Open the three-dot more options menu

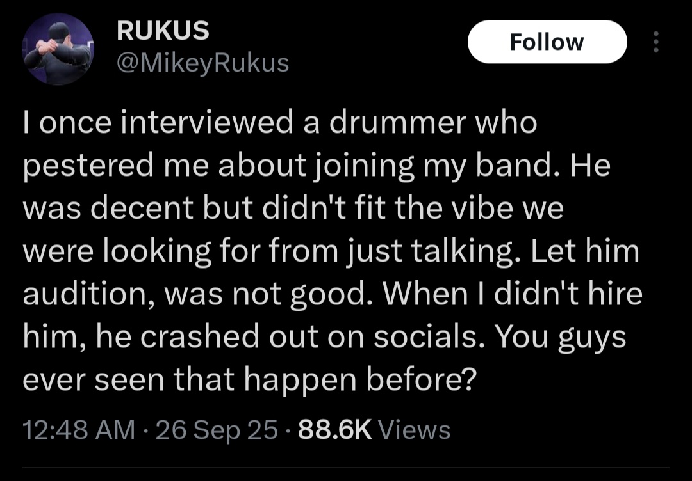(654, 42)
